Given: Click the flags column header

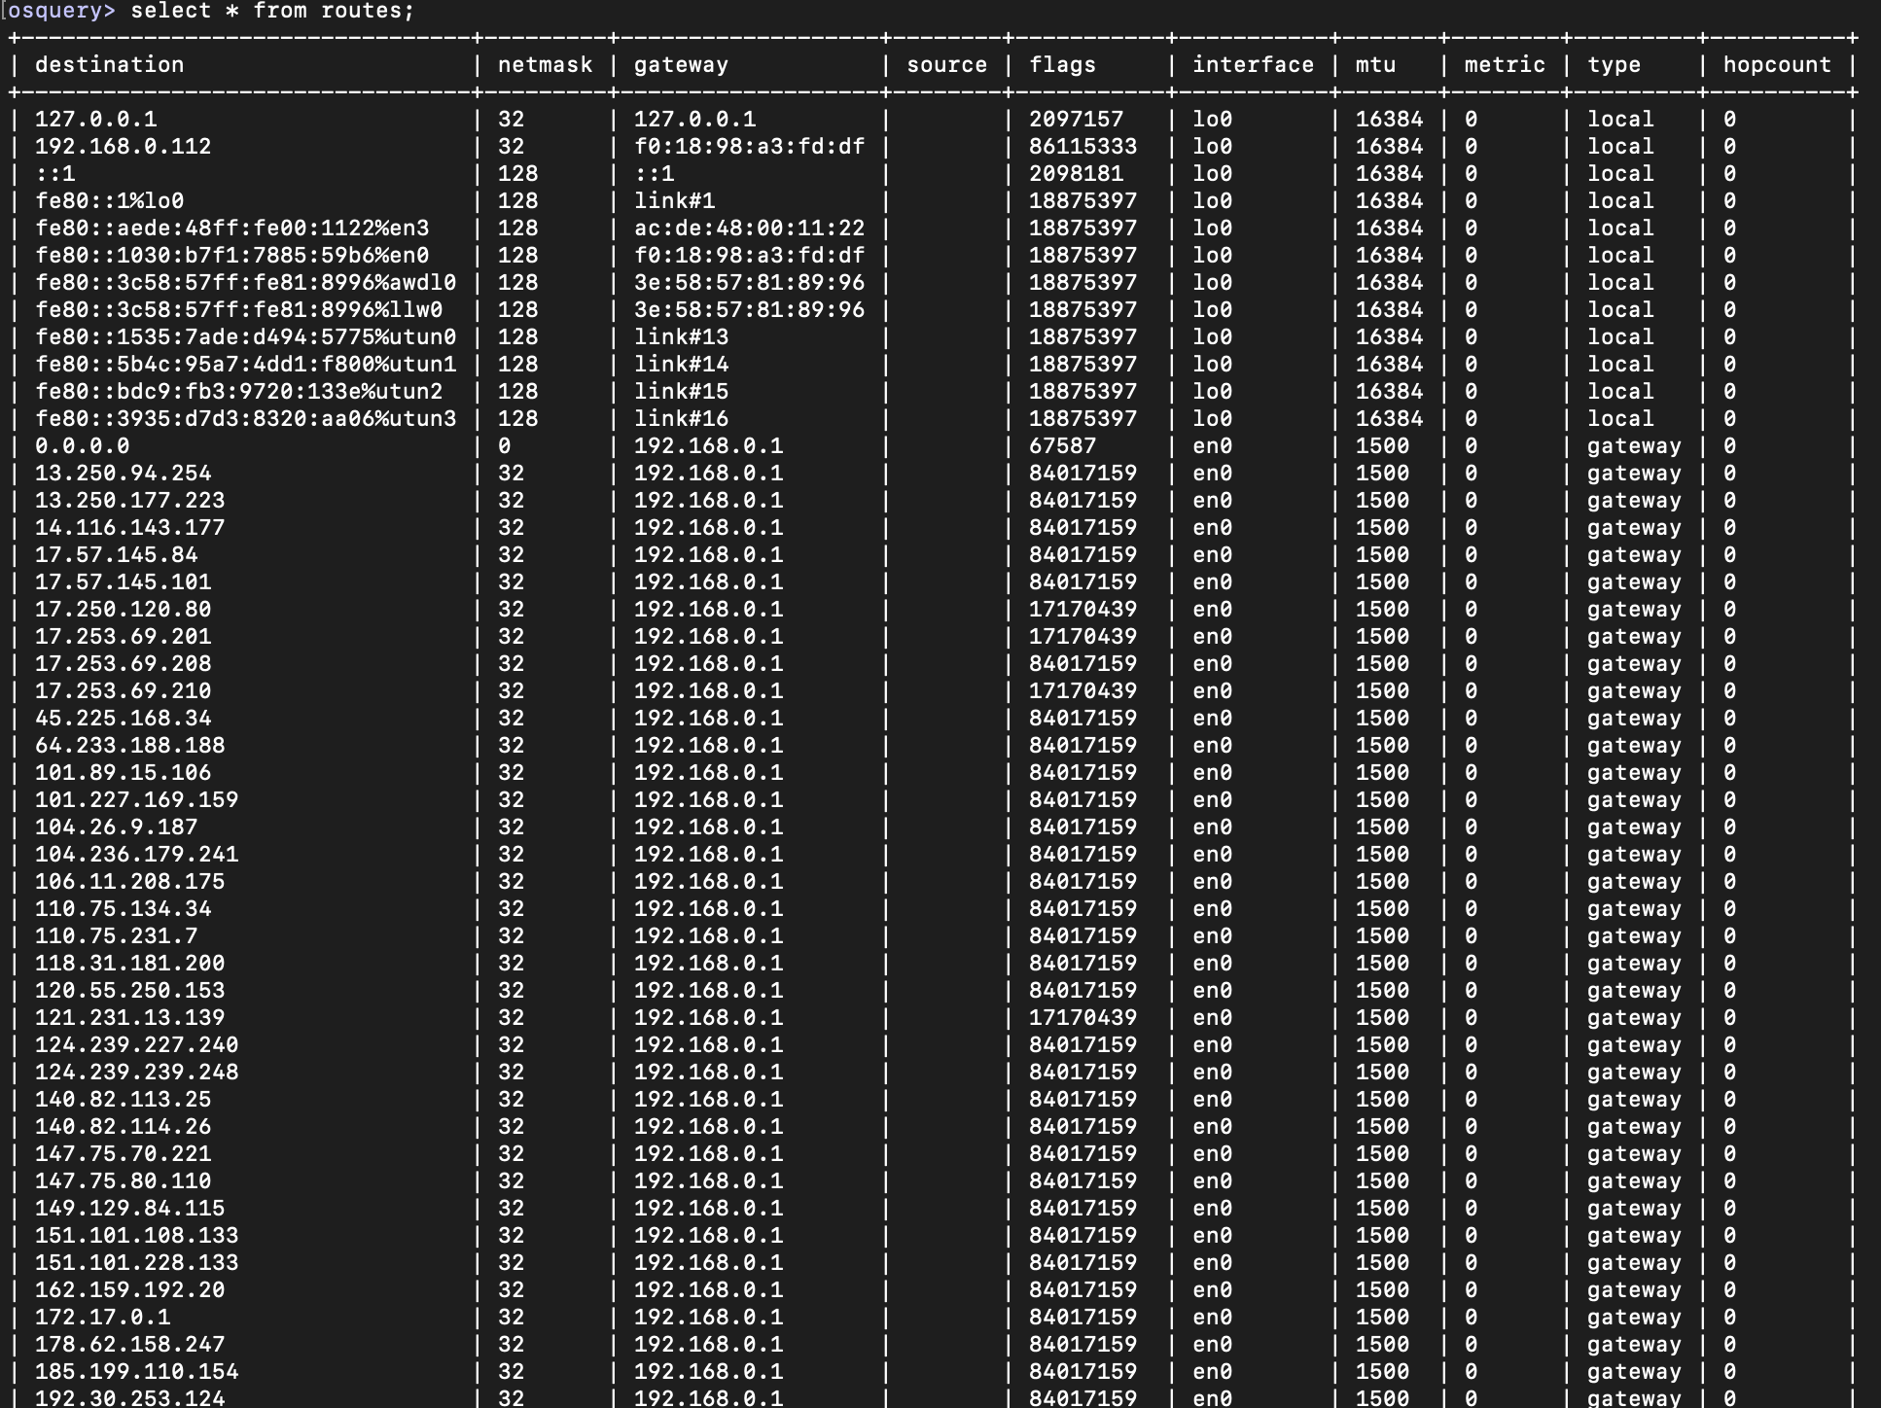Looking at the screenshot, I should click(x=1062, y=65).
